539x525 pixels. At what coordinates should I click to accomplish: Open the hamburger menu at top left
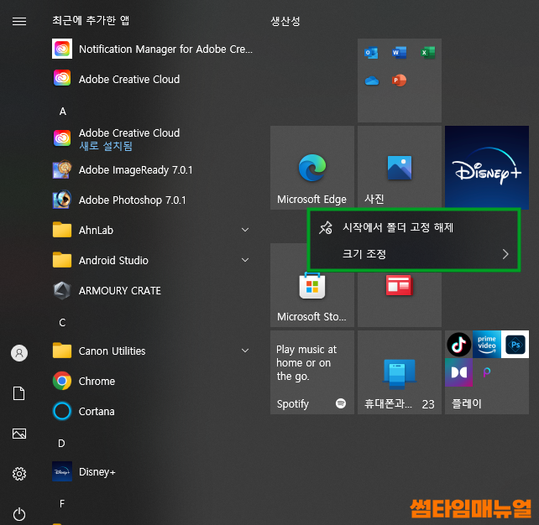(x=19, y=21)
